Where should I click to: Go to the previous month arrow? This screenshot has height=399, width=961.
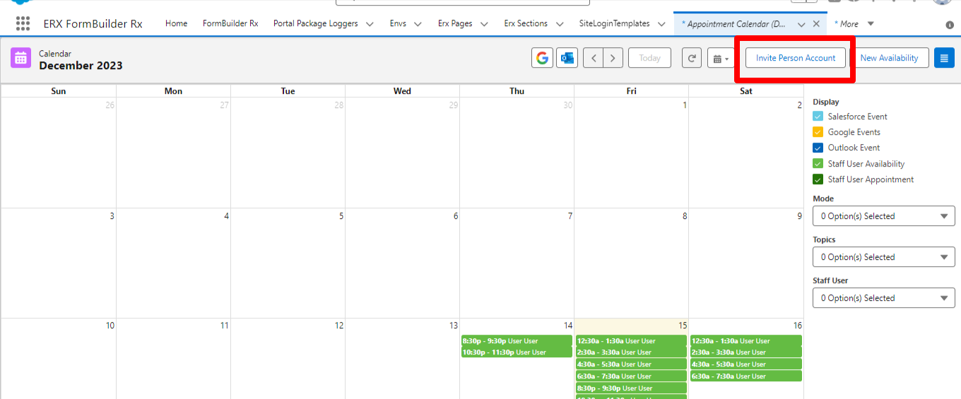[x=594, y=58]
